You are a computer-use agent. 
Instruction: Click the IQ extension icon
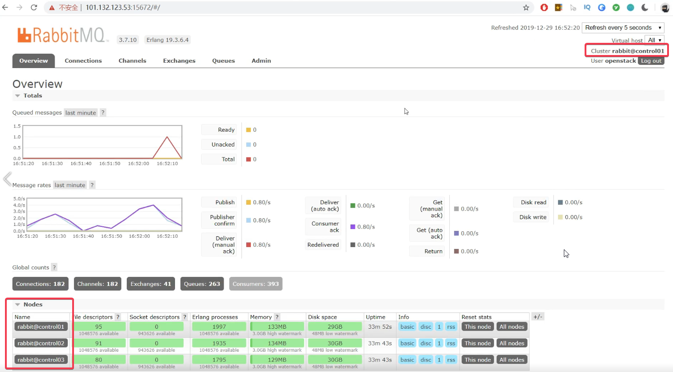[x=587, y=8]
